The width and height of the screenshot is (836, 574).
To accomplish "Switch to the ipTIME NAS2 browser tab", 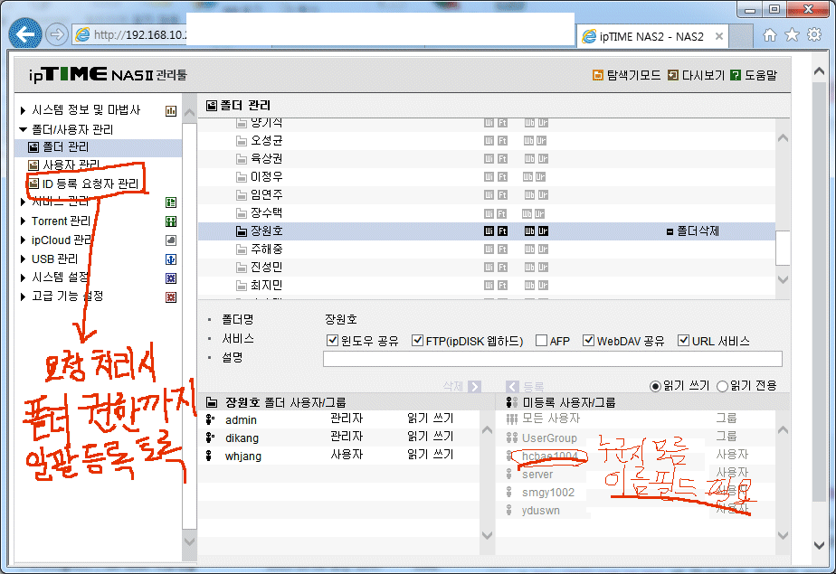I will [x=652, y=36].
